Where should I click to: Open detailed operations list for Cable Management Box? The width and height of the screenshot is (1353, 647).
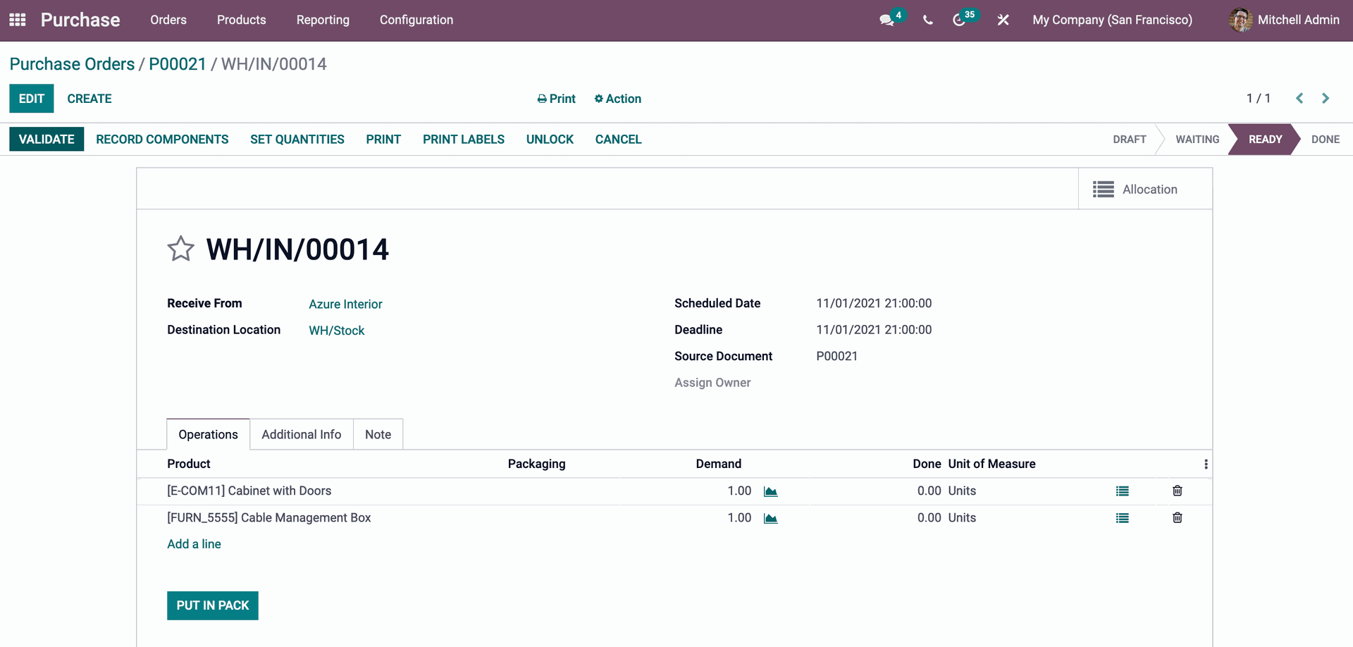pyautogui.click(x=1123, y=518)
